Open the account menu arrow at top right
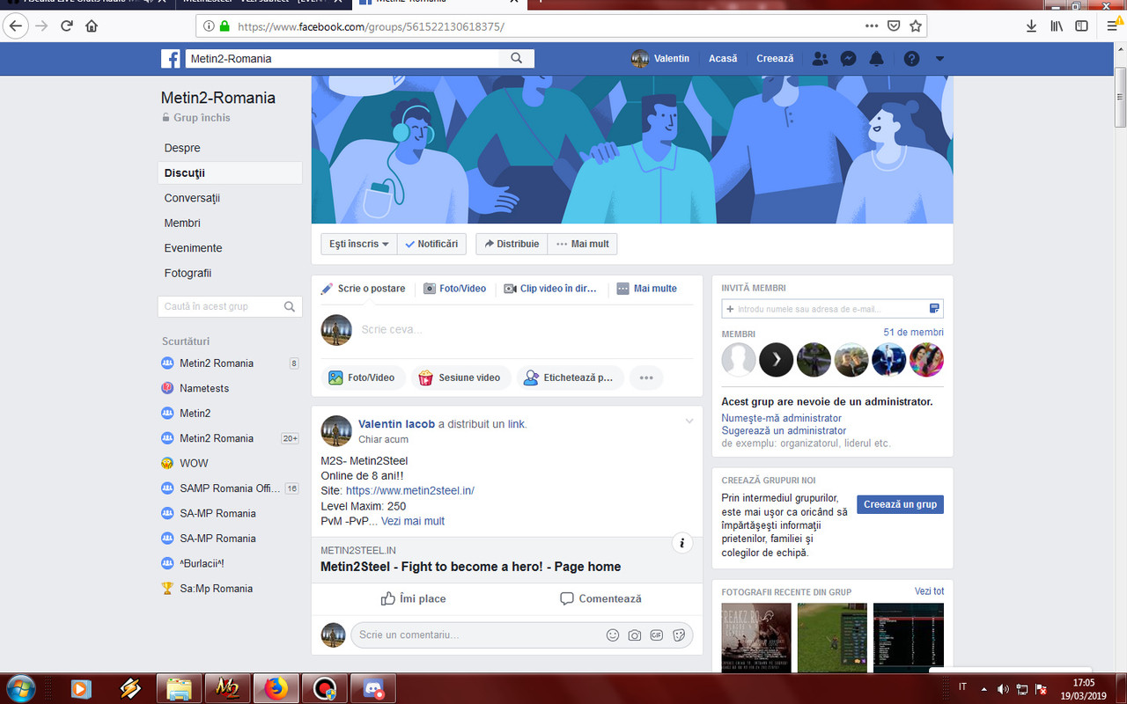Image resolution: width=1127 pixels, height=704 pixels. click(x=939, y=58)
